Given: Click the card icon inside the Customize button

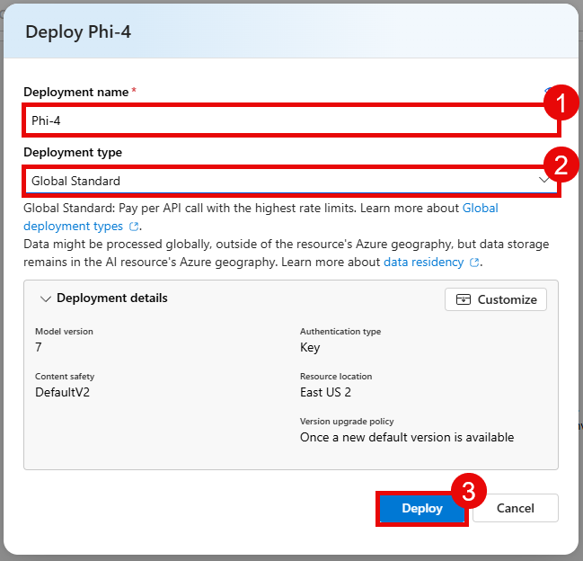Looking at the screenshot, I should [464, 299].
